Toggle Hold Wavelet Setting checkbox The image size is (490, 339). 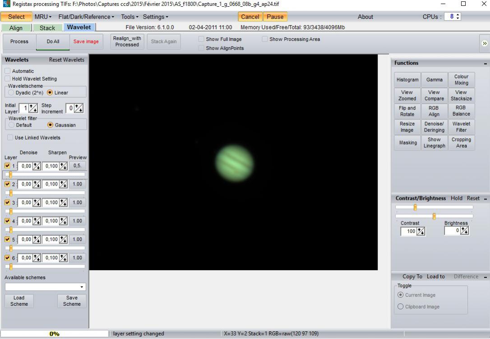[x=8, y=79]
